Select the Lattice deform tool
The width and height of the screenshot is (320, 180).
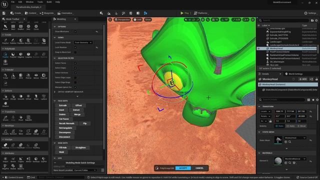point(43,97)
